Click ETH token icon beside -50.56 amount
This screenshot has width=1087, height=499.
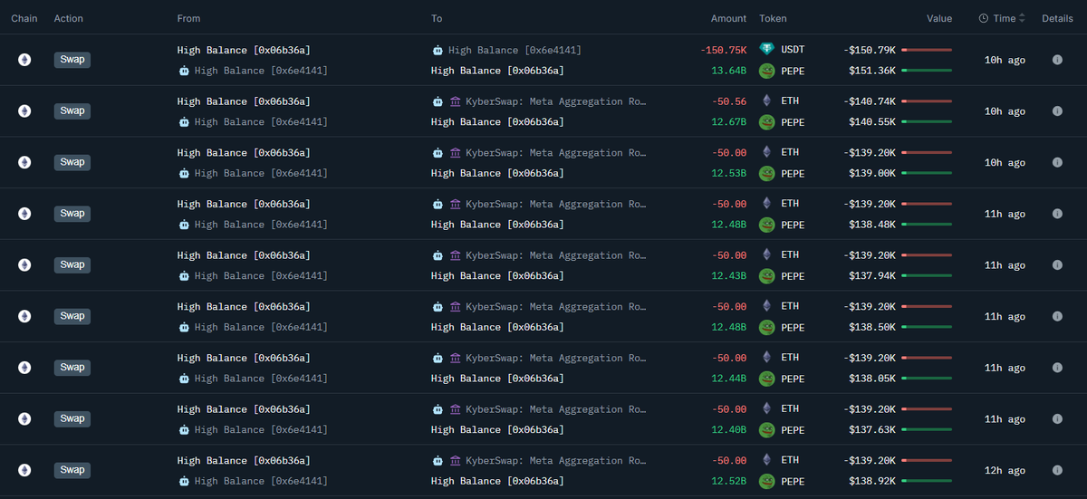(766, 101)
